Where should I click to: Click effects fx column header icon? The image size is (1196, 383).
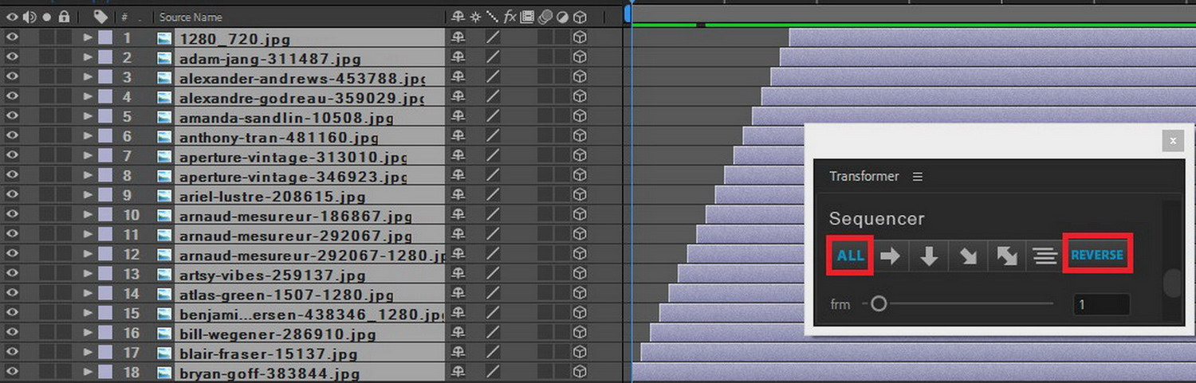point(510,17)
